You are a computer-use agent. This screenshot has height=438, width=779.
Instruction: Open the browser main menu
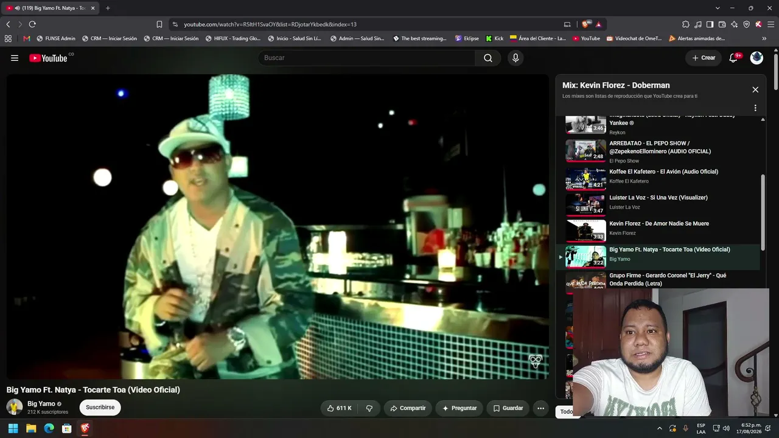point(770,24)
